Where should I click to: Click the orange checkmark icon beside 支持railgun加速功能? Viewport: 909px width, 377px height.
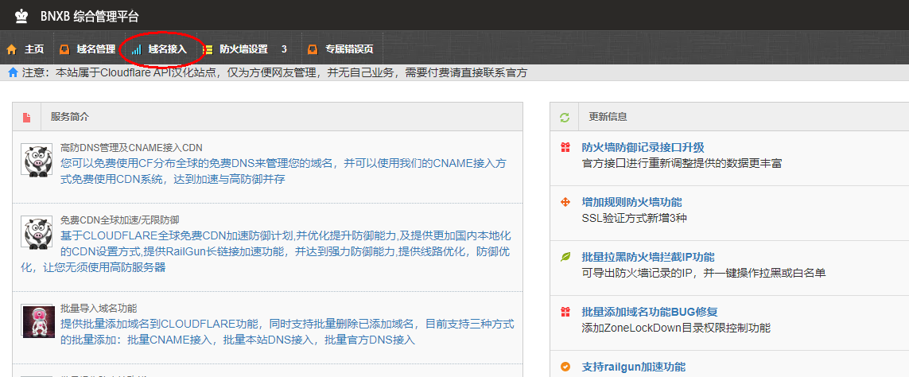(565, 367)
